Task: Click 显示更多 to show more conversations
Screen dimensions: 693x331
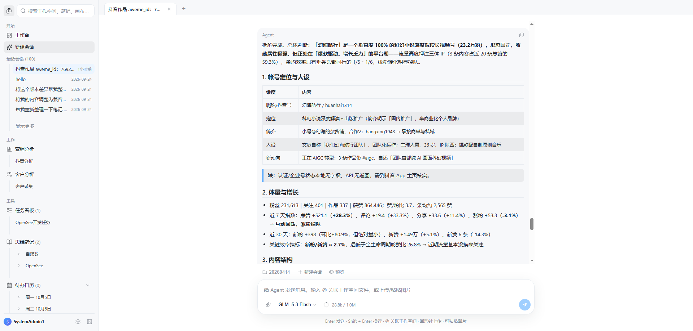Action: (25, 126)
